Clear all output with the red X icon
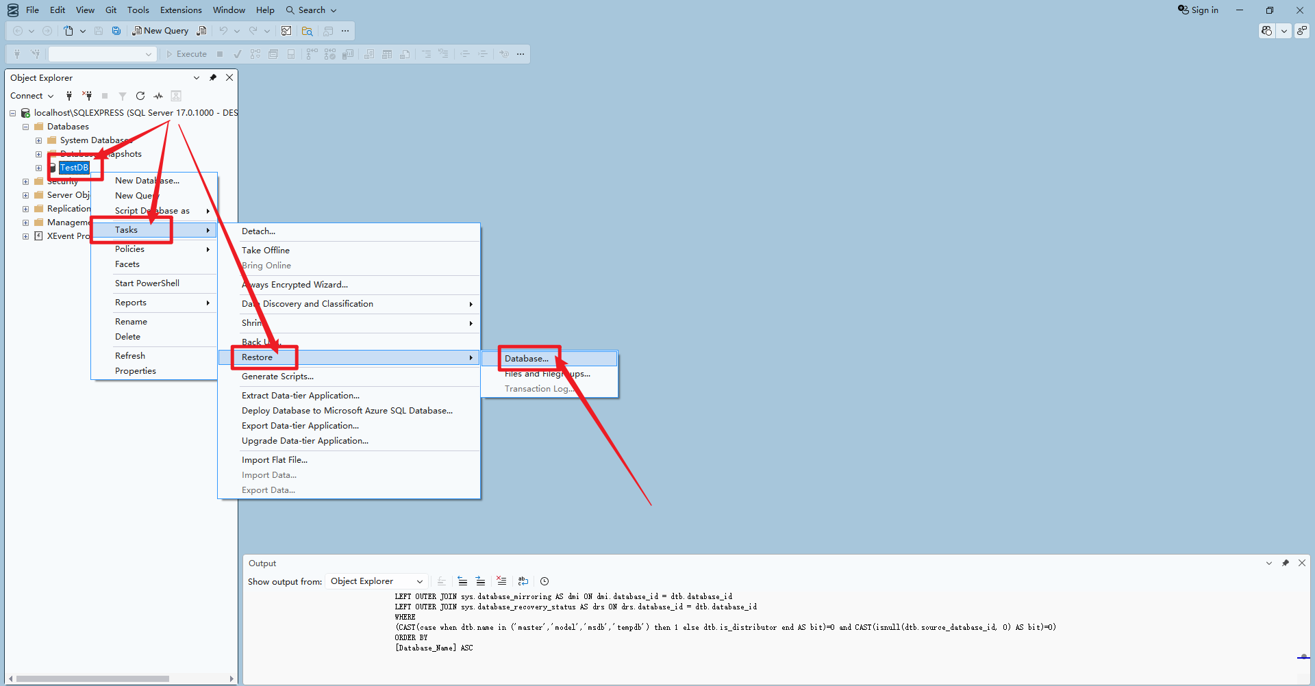1315x686 pixels. point(501,581)
